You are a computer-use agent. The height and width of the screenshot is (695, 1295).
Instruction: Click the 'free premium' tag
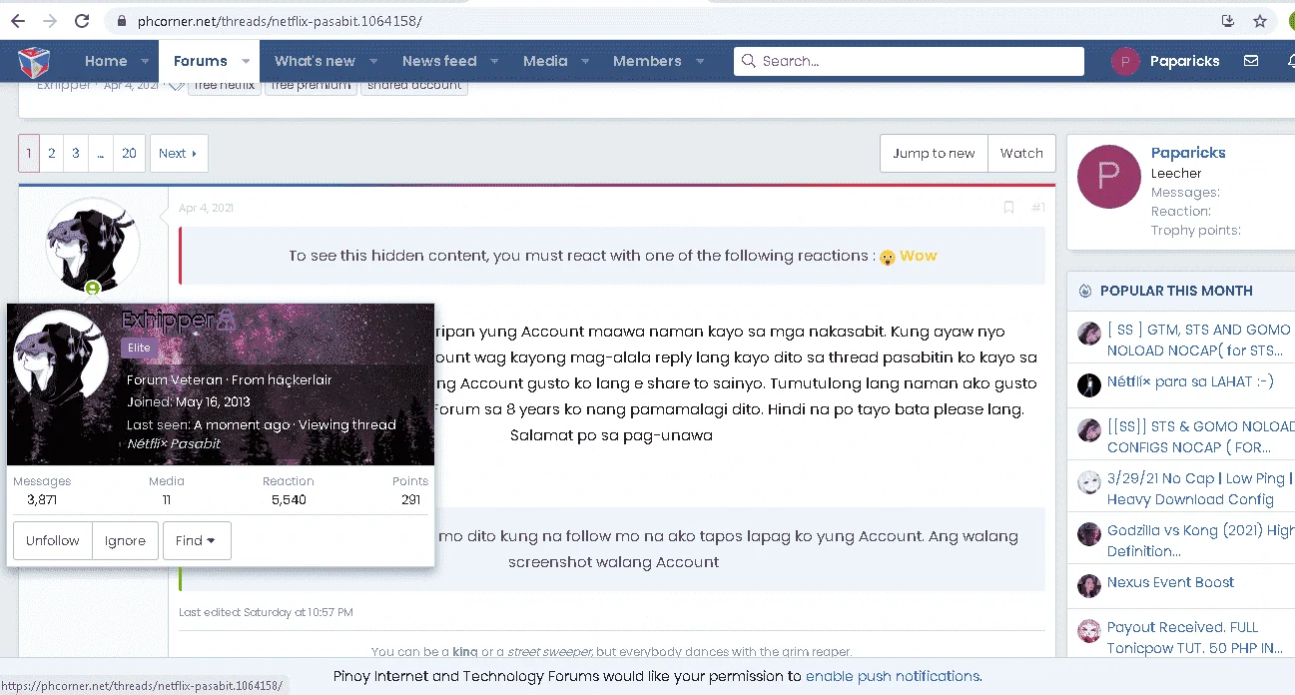(311, 86)
